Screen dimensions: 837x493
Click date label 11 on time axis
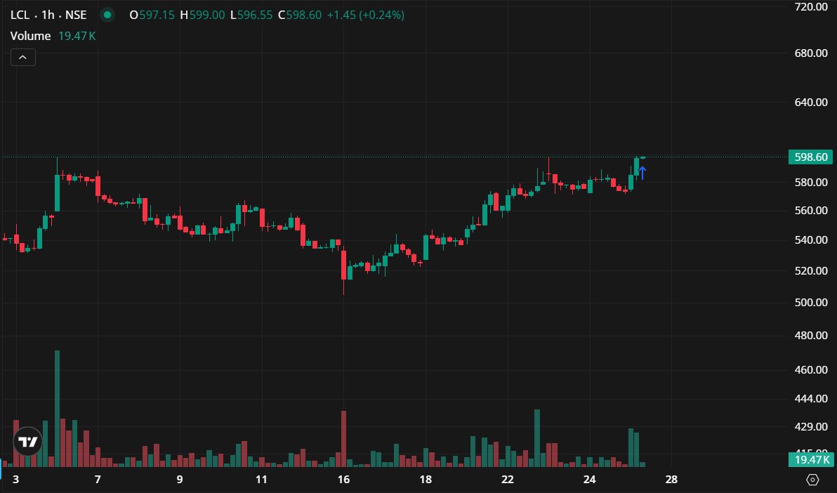pyautogui.click(x=261, y=479)
